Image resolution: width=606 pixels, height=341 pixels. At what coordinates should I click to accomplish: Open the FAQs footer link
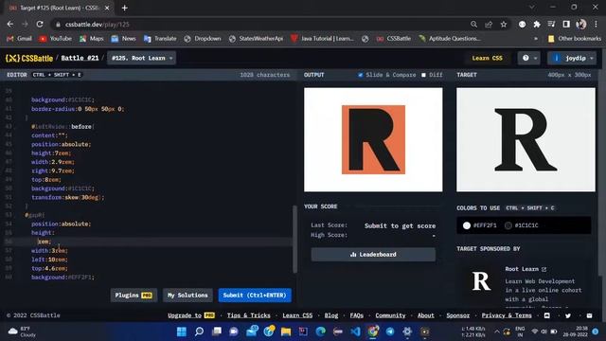click(356, 315)
